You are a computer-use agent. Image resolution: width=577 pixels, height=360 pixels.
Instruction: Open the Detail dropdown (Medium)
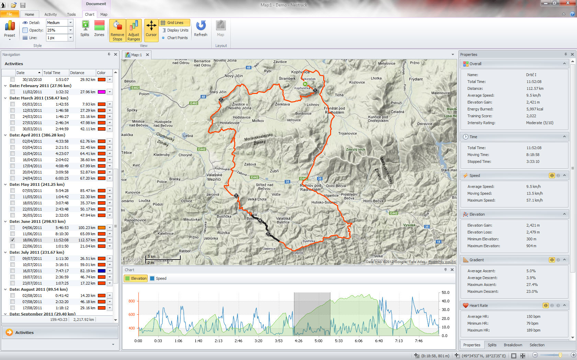(70, 23)
